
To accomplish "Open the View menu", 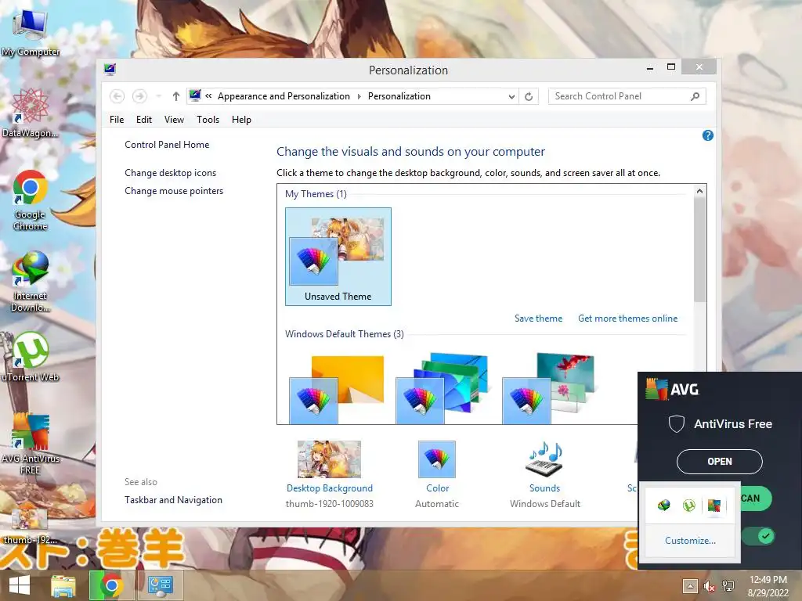I will 174,120.
